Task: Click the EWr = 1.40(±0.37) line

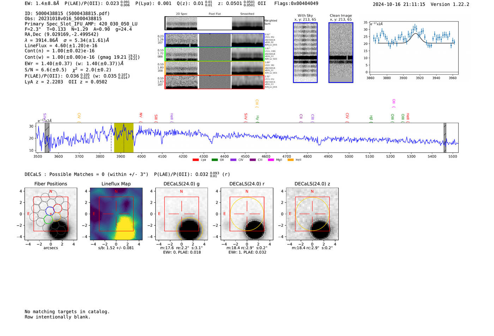Action: [x=74, y=63]
